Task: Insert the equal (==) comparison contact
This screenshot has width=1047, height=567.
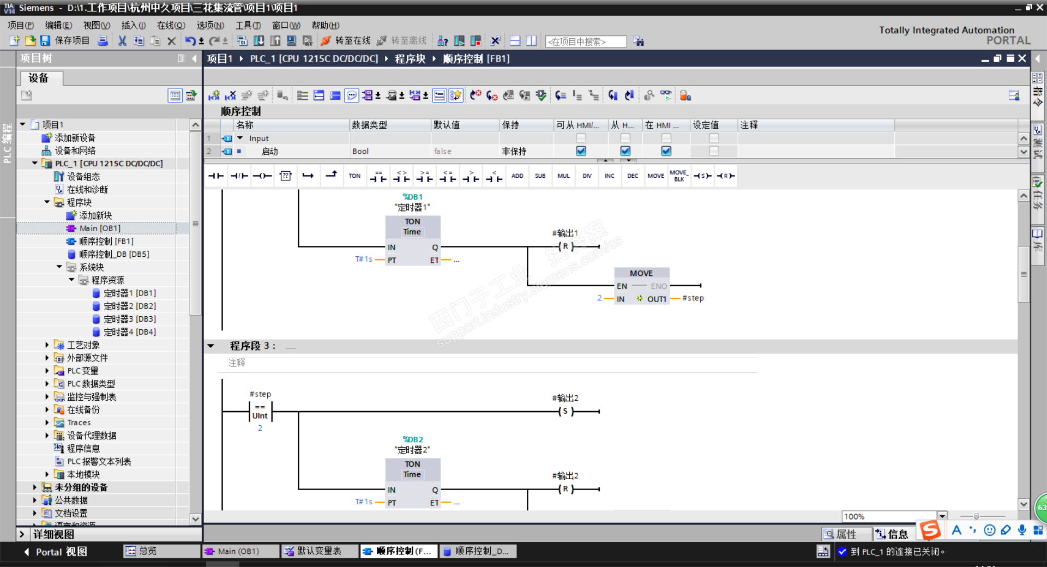Action: [378, 176]
